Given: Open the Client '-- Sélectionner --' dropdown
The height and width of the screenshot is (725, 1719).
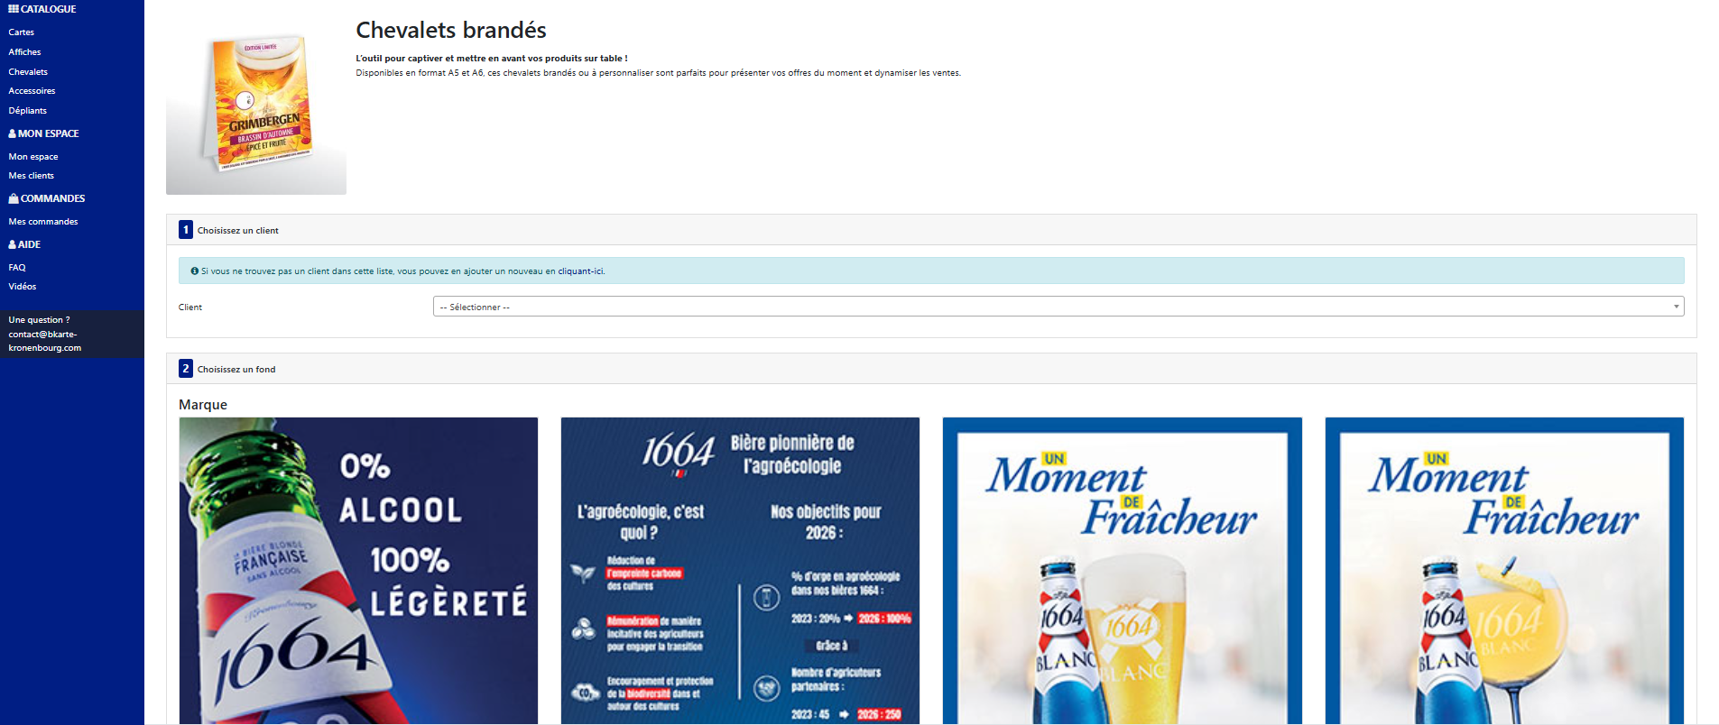Looking at the screenshot, I should point(1058,307).
